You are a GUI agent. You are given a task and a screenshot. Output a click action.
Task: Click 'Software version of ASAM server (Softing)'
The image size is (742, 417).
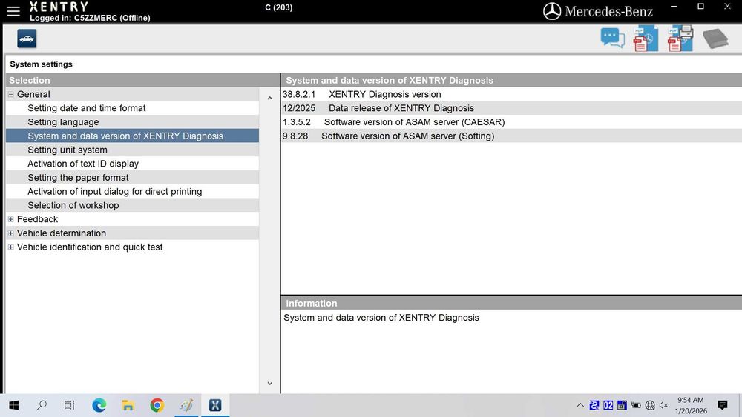(x=408, y=136)
